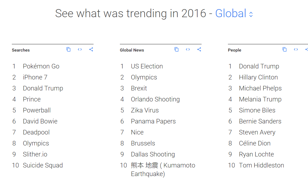Screen dimensions: 308x179
Task: Open the Pokémon Go search result
Action: pyautogui.click(x=41, y=66)
